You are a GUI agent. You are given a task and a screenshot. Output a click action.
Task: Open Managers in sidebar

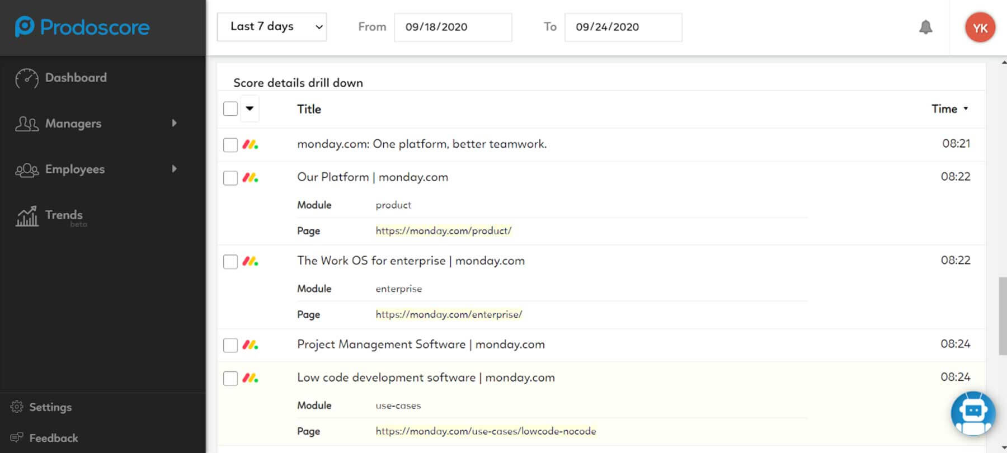(x=73, y=124)
